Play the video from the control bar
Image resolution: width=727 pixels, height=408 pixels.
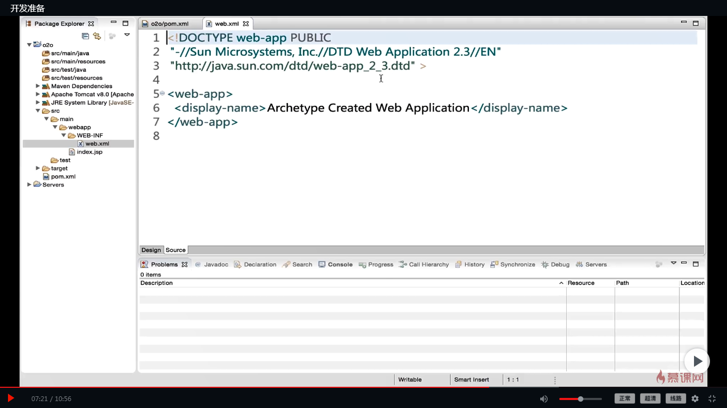coord(10,398)
